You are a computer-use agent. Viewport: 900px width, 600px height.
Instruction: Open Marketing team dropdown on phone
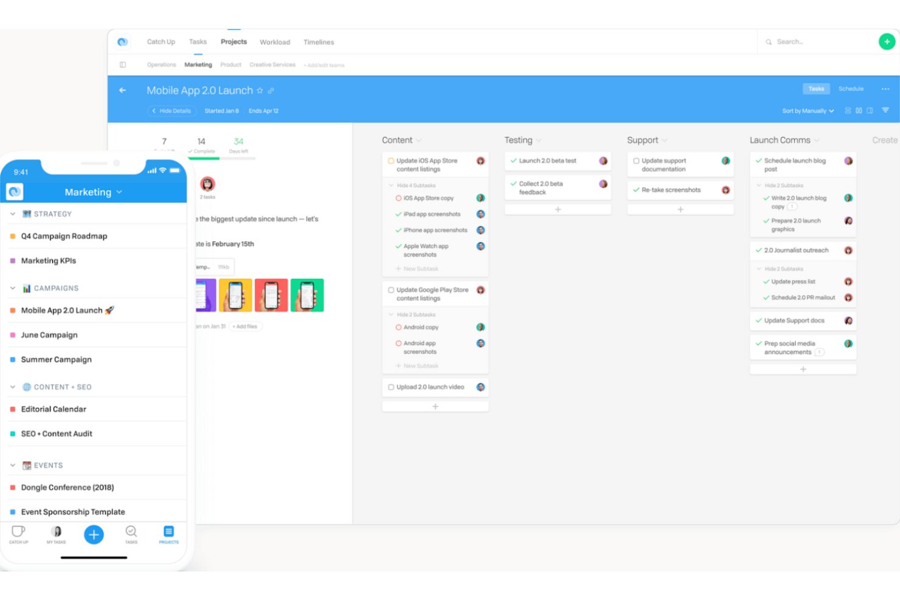click(x=94, y=192)
